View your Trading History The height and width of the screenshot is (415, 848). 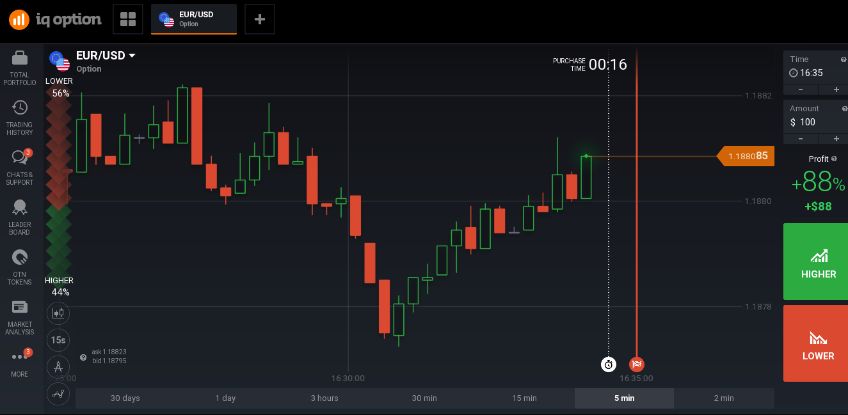click(19, 116)
